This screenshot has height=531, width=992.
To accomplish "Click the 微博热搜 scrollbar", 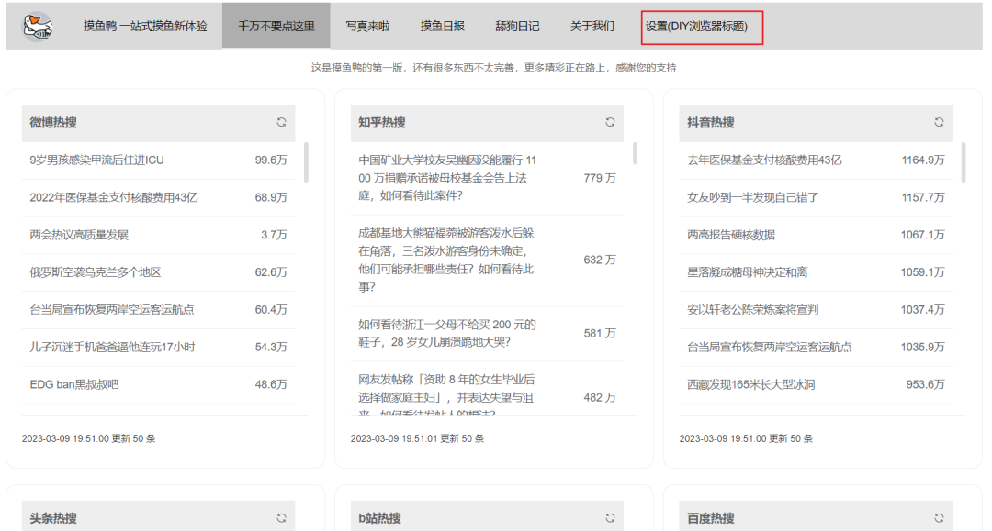I will (306, 162).
